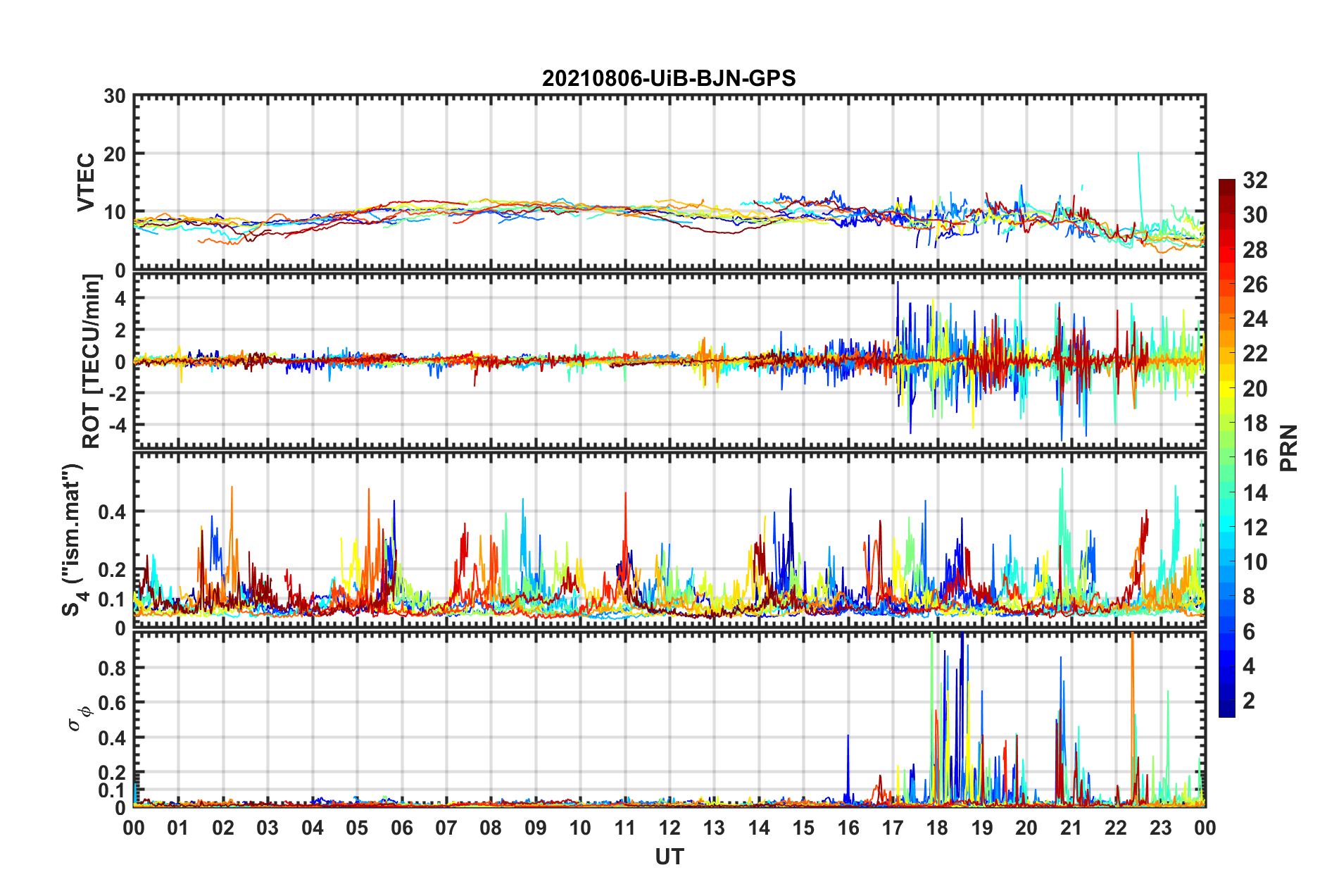
Task: Select the 15 hour tick on UT axis
Action: (803, 827)
